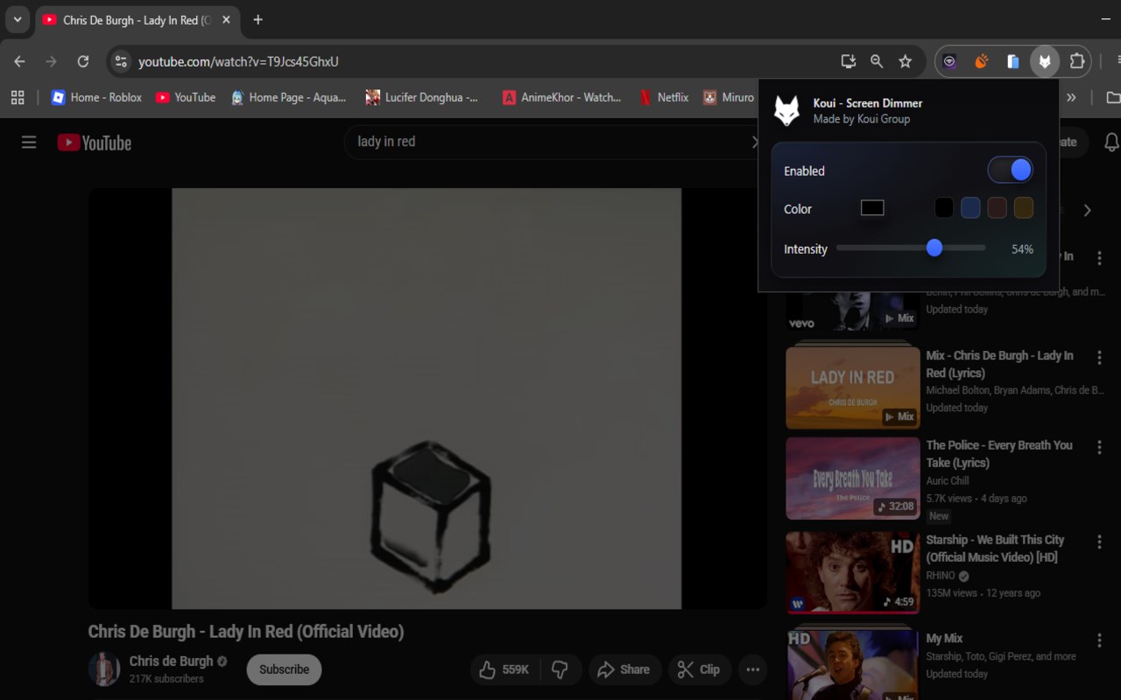Open YouTube bookmark
1121x700 pixels.
coord(186,97)
